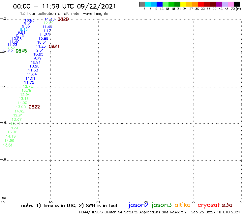Click the dark blue legend swatch
244x215 pixels.
pyautogui.click(x=160, y=4)
